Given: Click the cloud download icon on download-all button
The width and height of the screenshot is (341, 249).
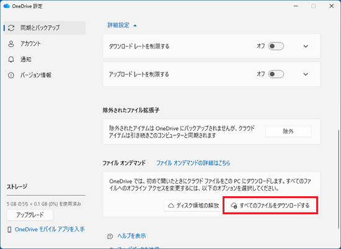Looking at the screenshot, I should [234, 206].
